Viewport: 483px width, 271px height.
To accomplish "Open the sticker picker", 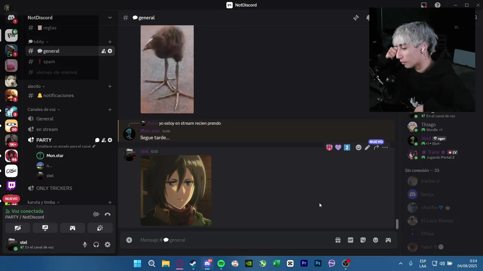I will 363,240.
